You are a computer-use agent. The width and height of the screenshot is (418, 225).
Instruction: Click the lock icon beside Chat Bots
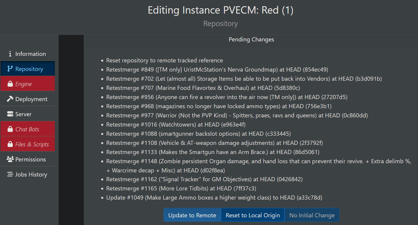pos(10,129)
